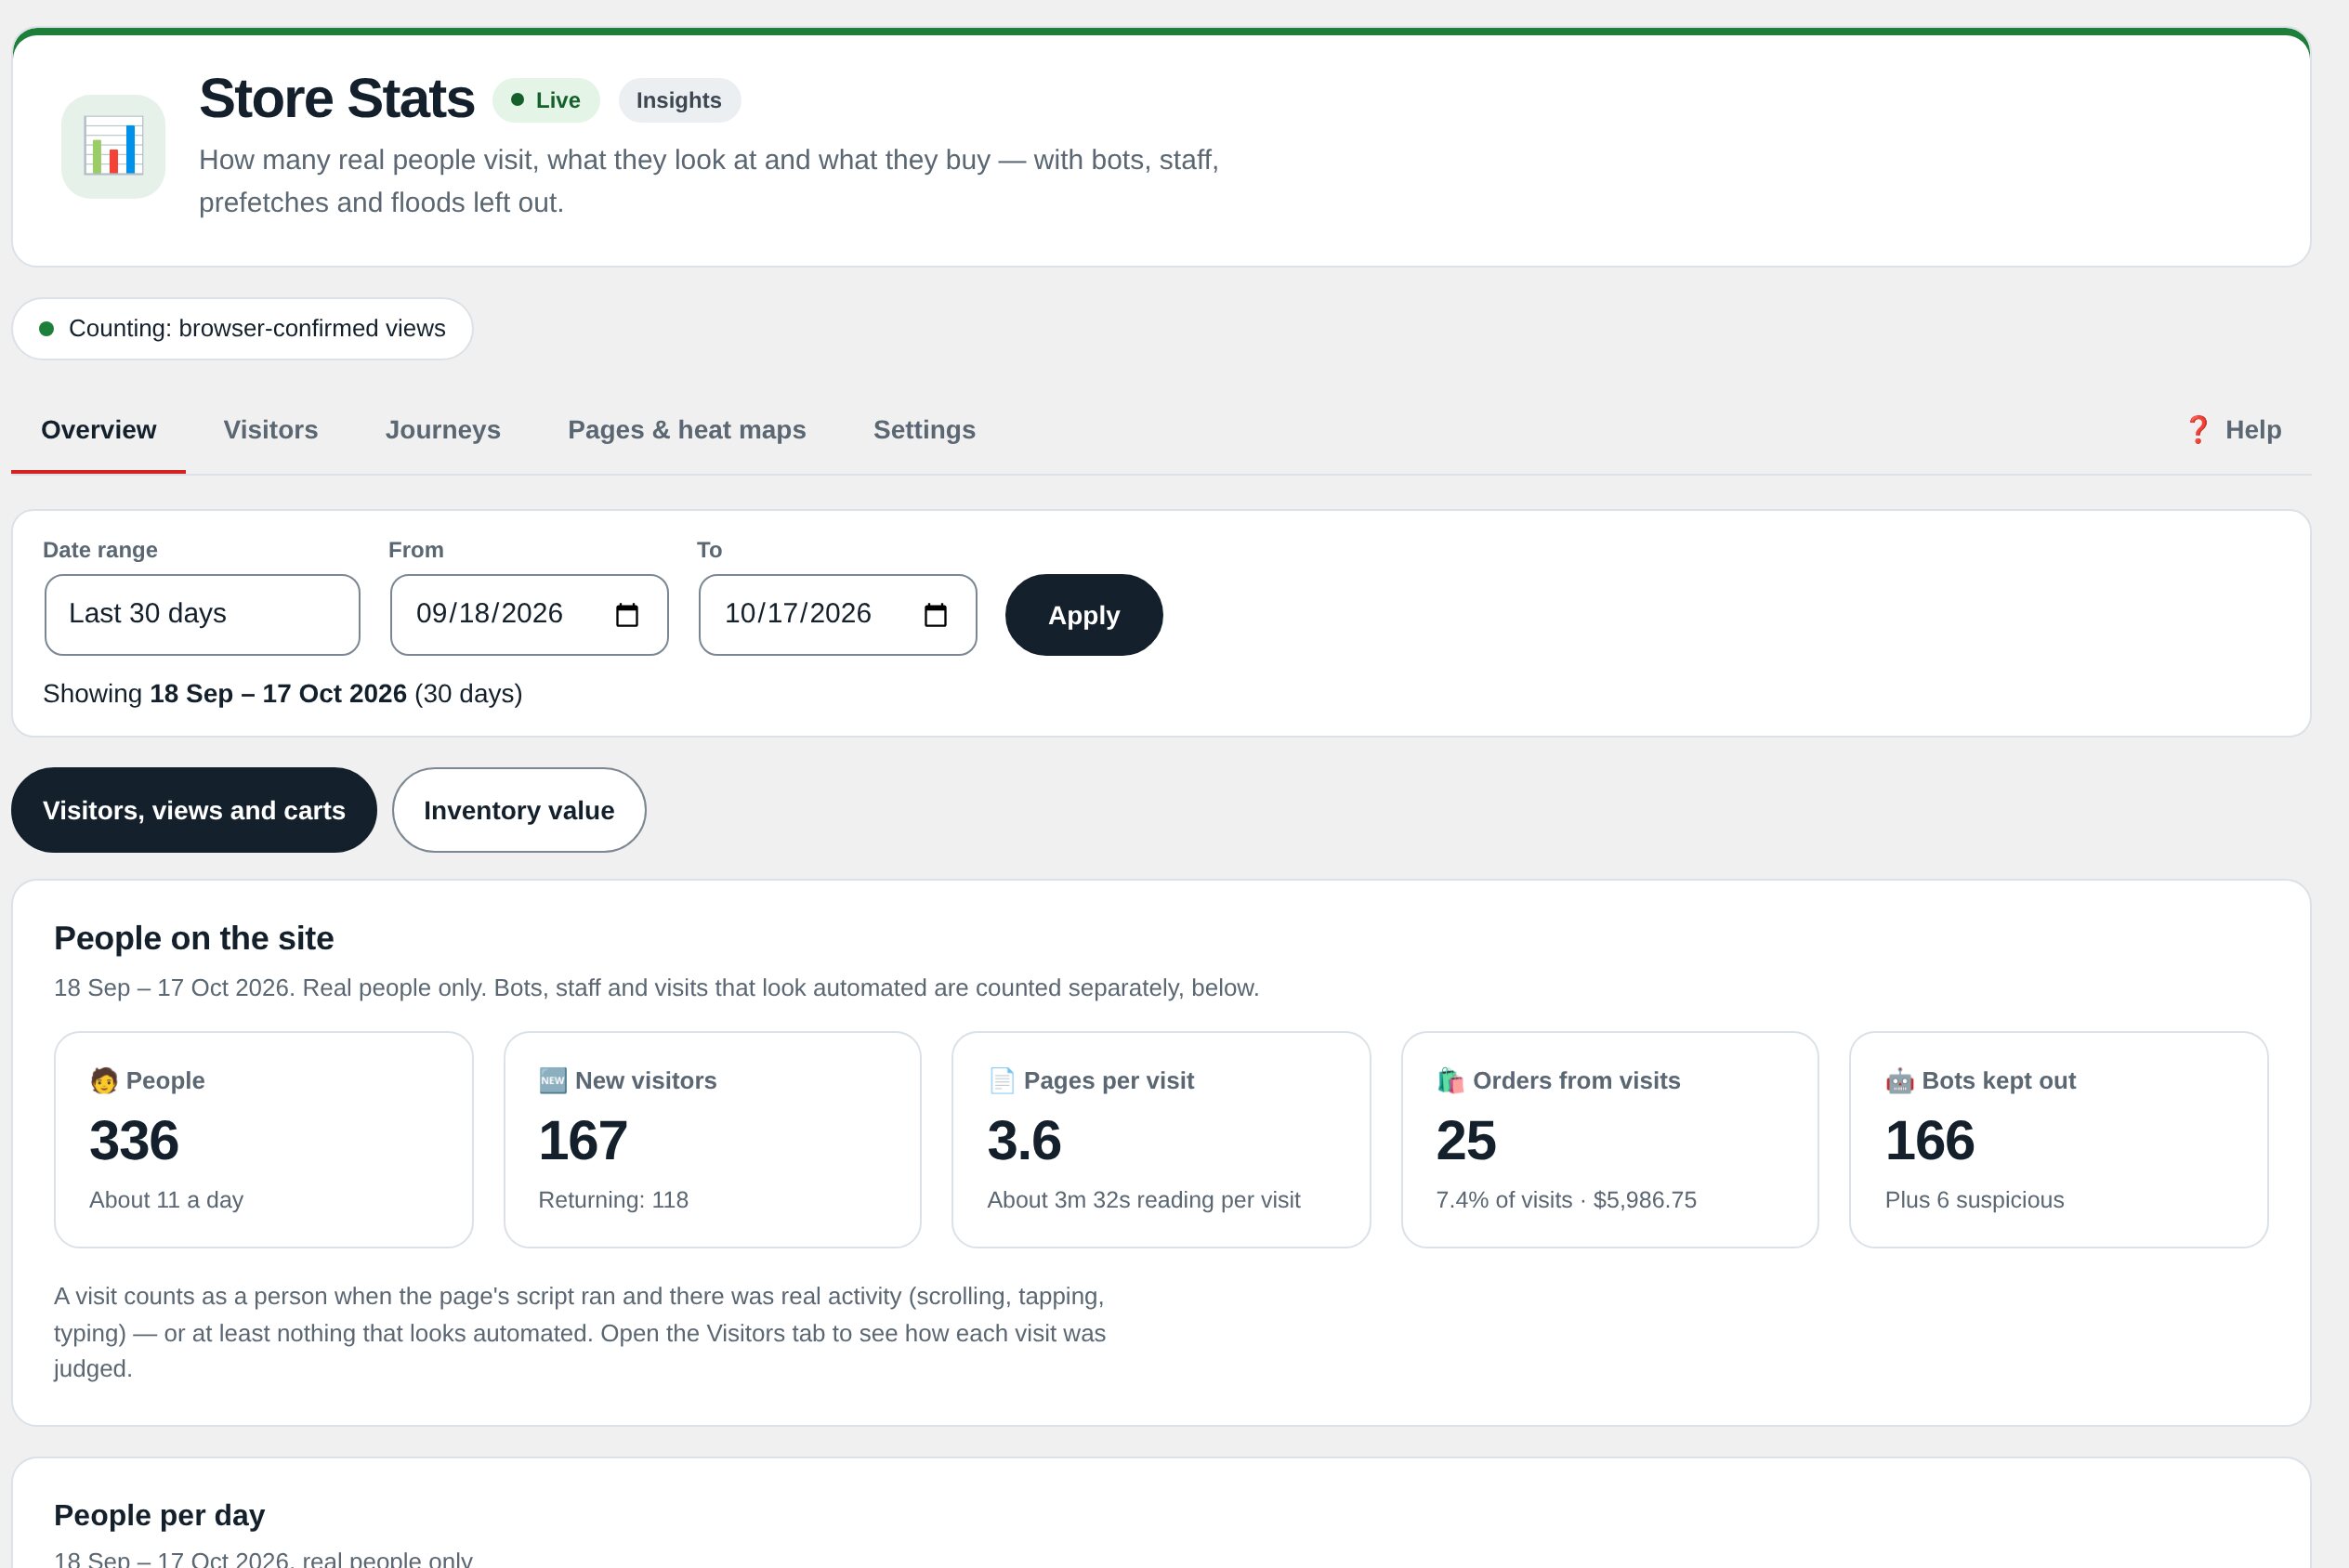Click 'Returning: 118' text
The width and height of the screenshot is (2349, 1568).
[613, 1200]
